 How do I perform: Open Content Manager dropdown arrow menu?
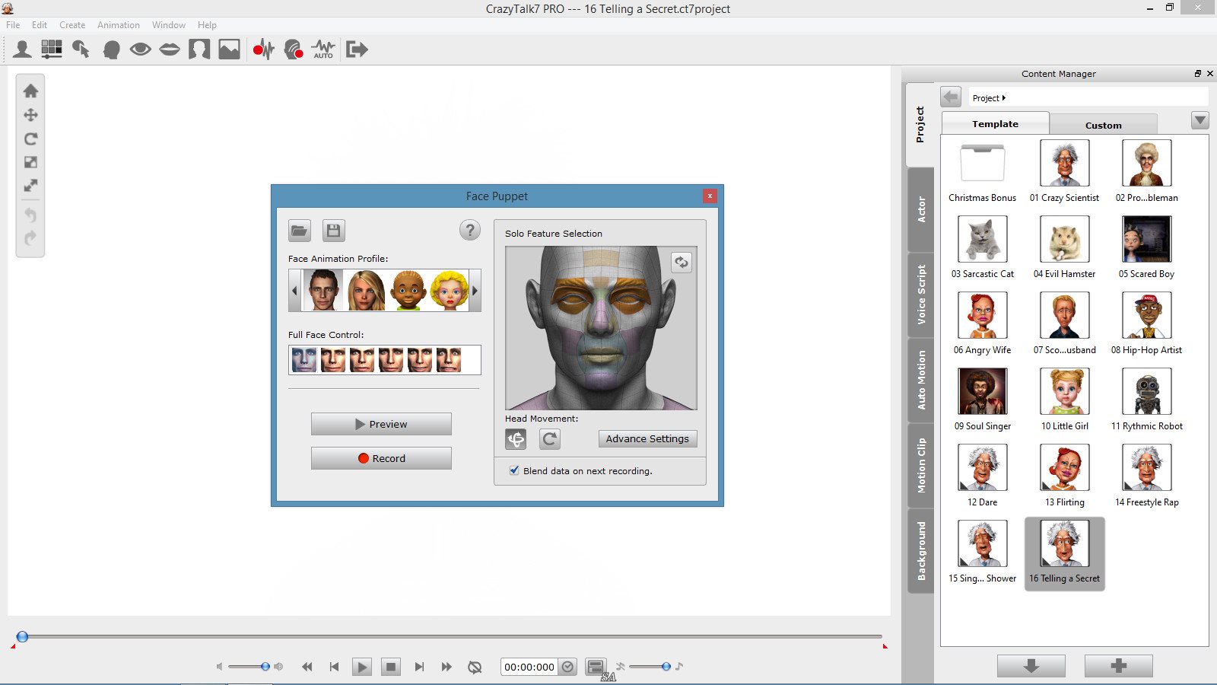pos(1200,120)
